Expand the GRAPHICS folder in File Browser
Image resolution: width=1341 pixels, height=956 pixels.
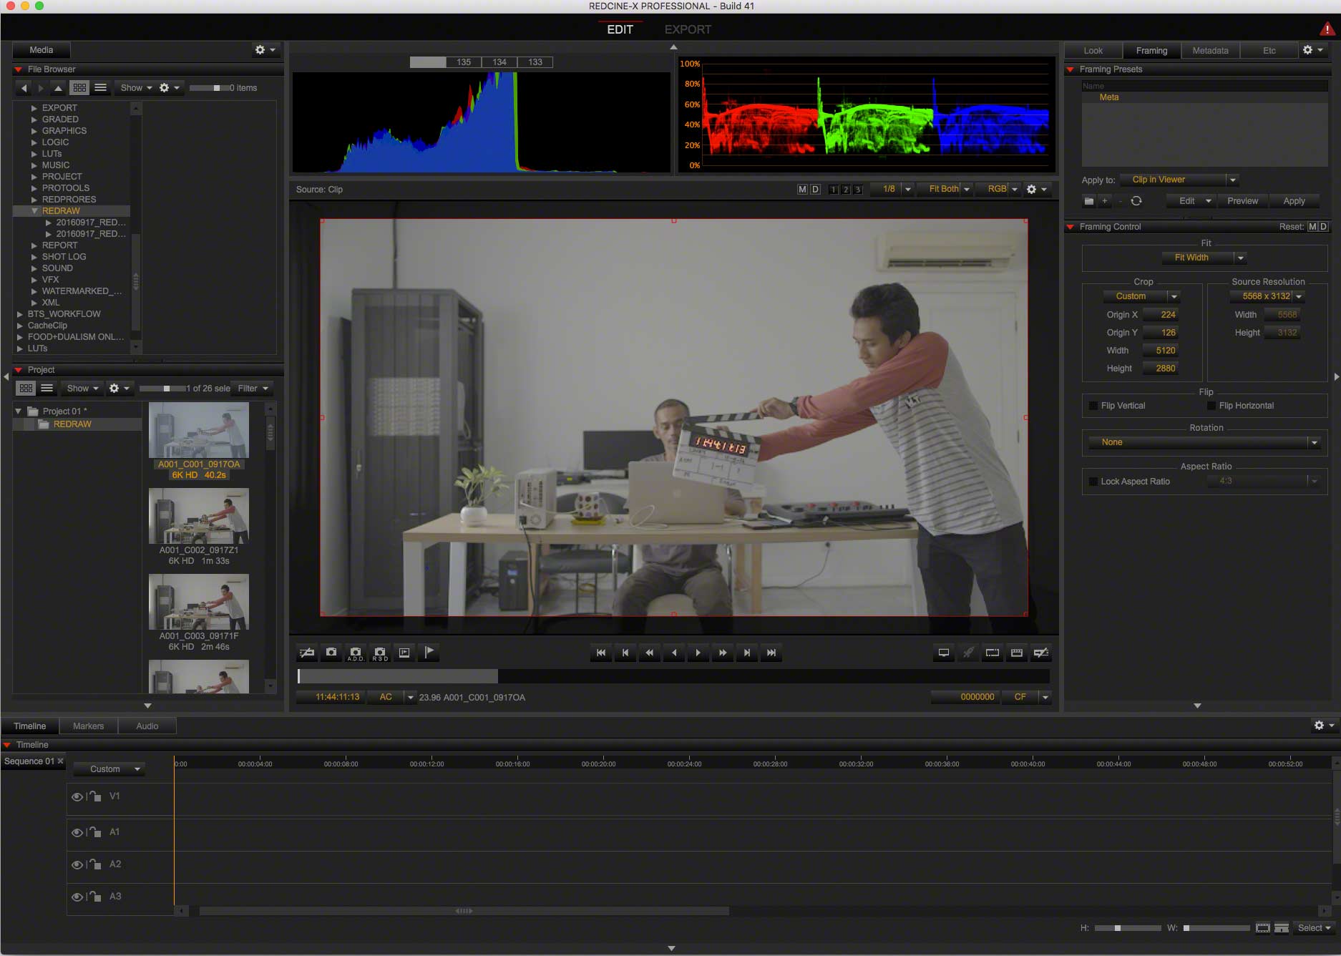click(x=34, y=131)
